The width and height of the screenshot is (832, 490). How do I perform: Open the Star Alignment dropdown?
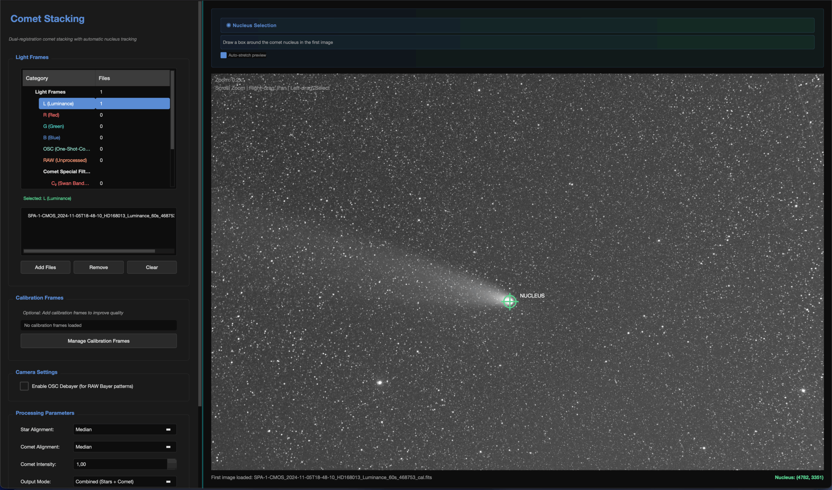coord(124,429)
